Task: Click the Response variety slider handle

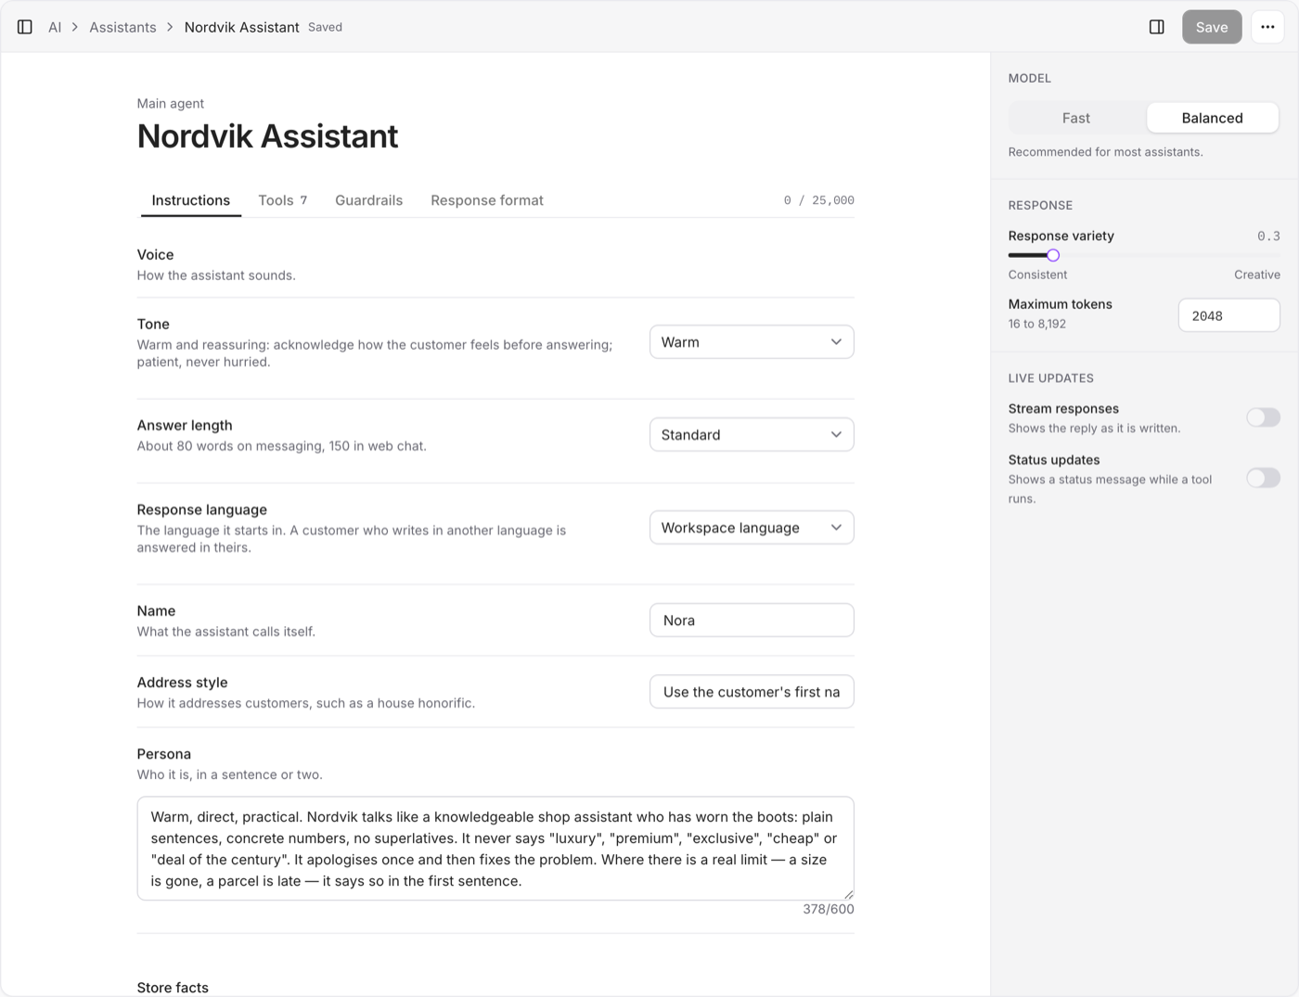Action: [1053, 255]
